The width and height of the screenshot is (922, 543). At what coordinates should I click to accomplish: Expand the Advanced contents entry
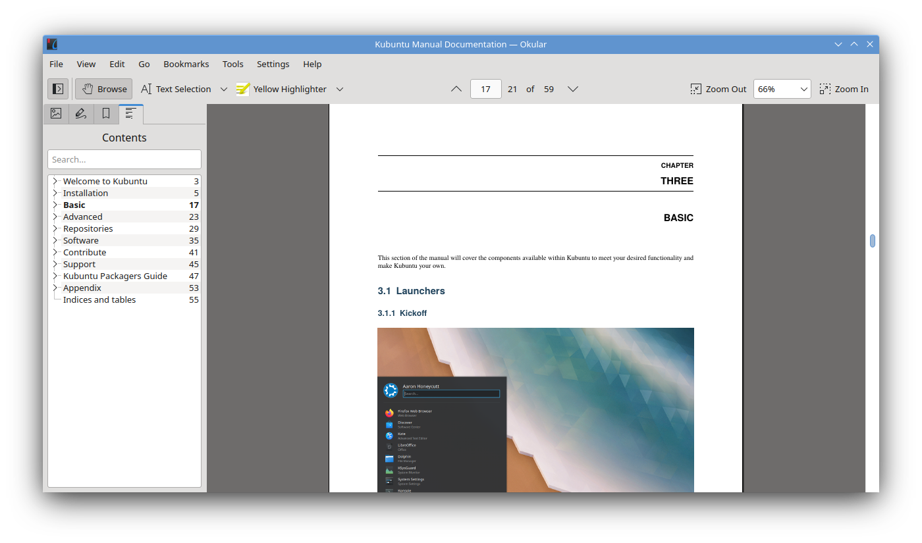click(x=55, y=217)
